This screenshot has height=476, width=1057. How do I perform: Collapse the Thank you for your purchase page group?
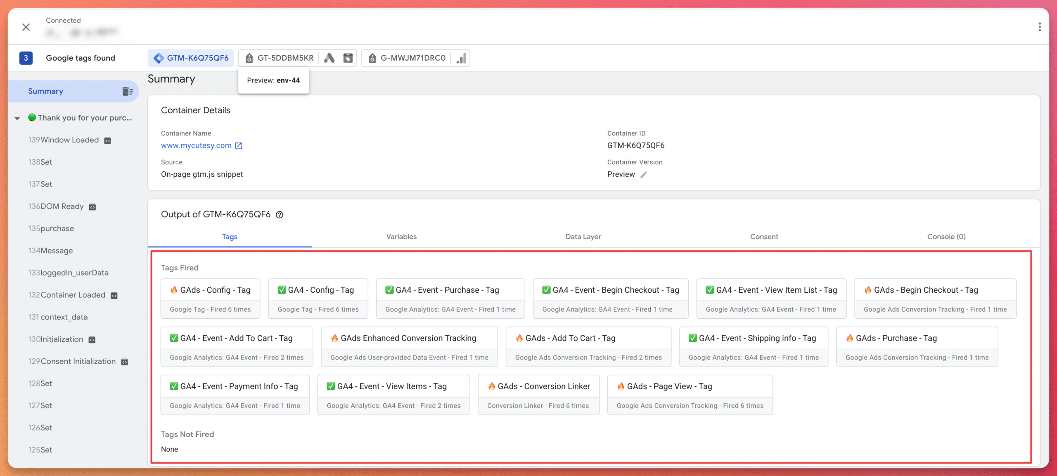pyautogui.click(x=17, y=118)
